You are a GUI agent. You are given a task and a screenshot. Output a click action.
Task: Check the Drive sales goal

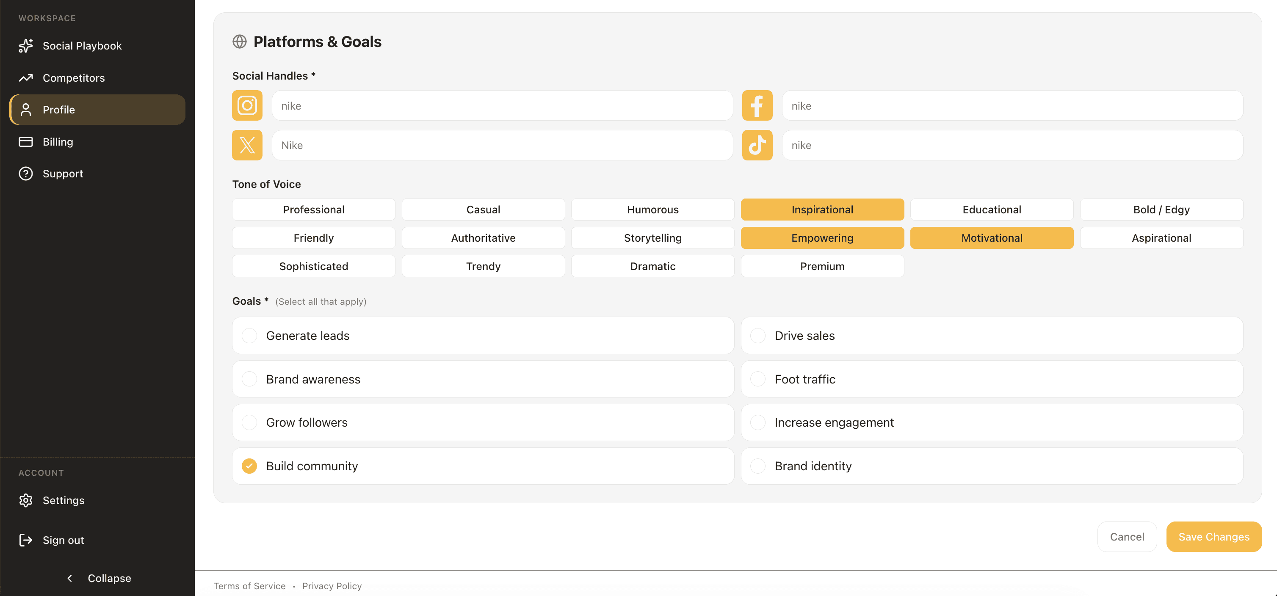coord(757,335)
